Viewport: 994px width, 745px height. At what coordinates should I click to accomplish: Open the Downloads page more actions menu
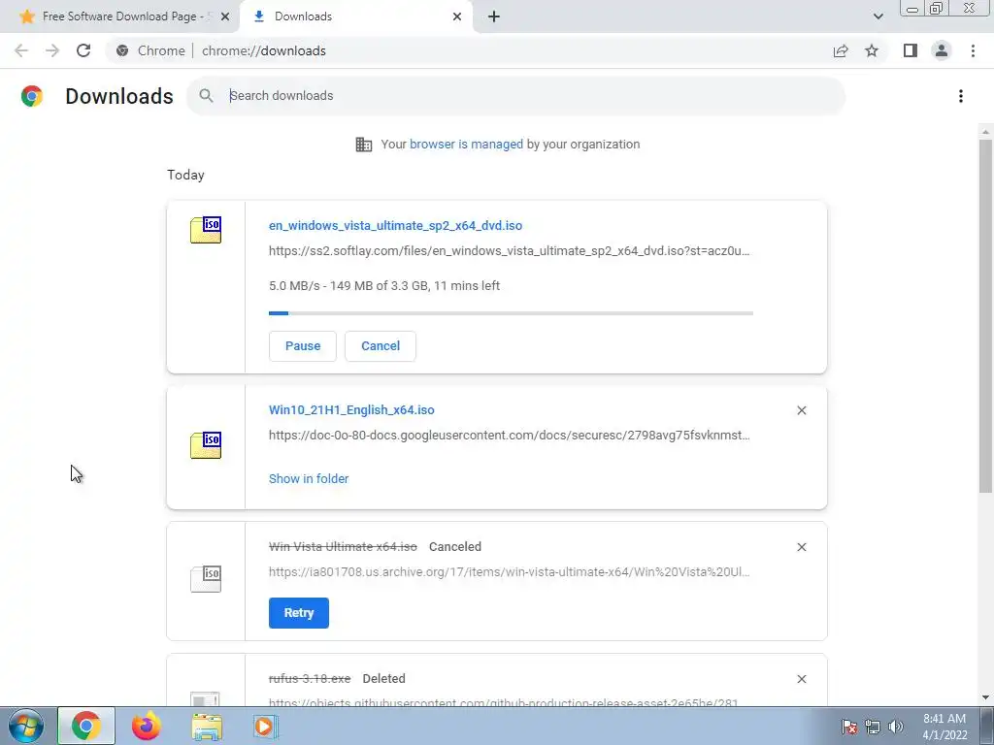pos(961,96)
